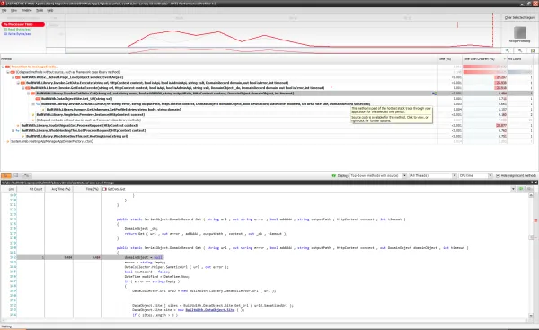Click red method icon beside Page_Load row

[18, 77]
